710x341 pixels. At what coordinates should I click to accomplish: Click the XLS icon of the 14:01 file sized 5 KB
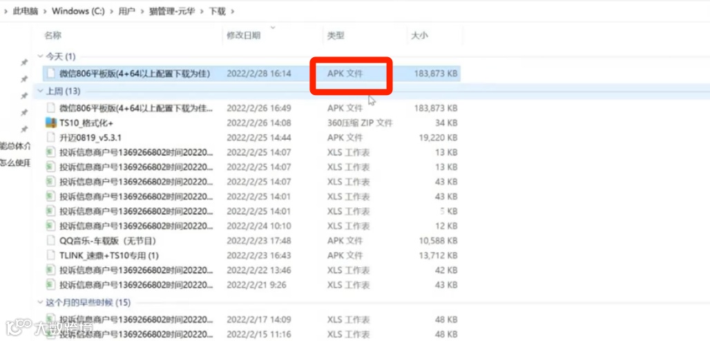51,211
